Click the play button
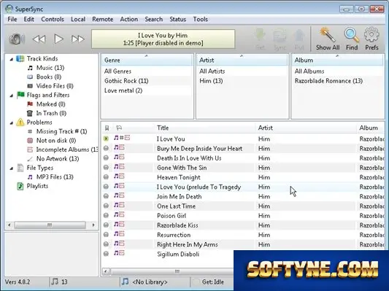 pos(59,39)
